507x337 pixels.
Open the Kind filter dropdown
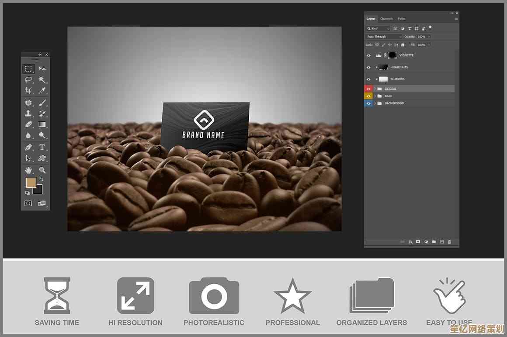378,28
